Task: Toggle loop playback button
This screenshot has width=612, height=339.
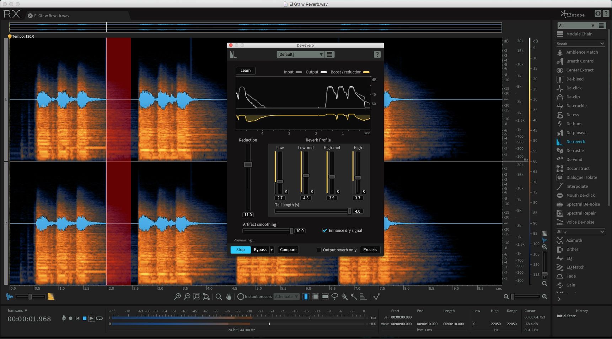Action: point(100,318)
